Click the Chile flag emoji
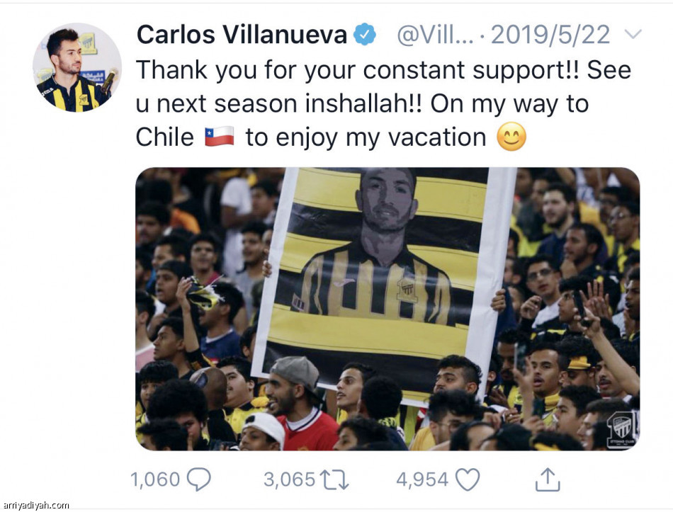This screenshot has width=673, height=512. (x=220, y=137)
